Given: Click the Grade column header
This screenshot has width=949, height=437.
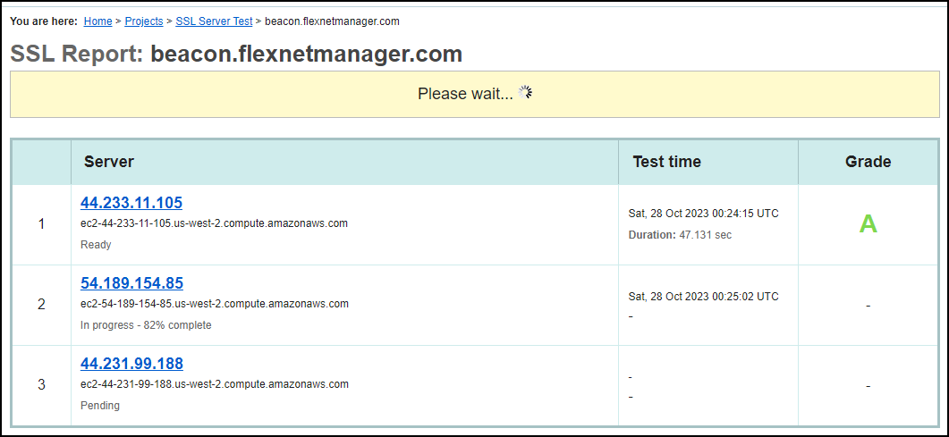Looking at the screenshot, I should (x=868, y=162).
